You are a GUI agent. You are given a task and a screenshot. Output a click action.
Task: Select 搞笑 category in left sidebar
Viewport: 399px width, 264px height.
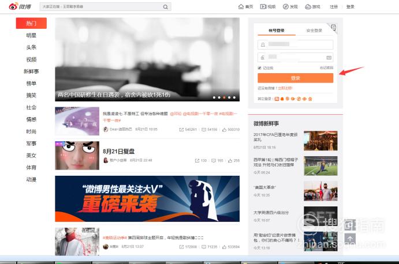[31, 95]
